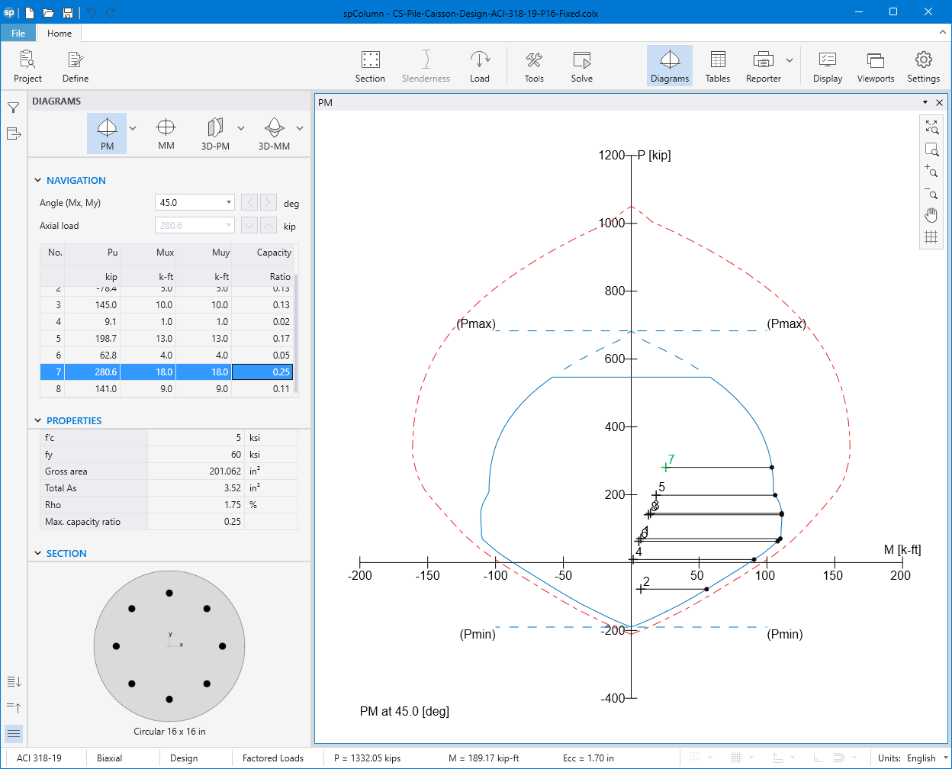Click the expand all sections icon in sidebar
Image resolution: width=952 pixels, height=769 pixels.
point(14,681)
